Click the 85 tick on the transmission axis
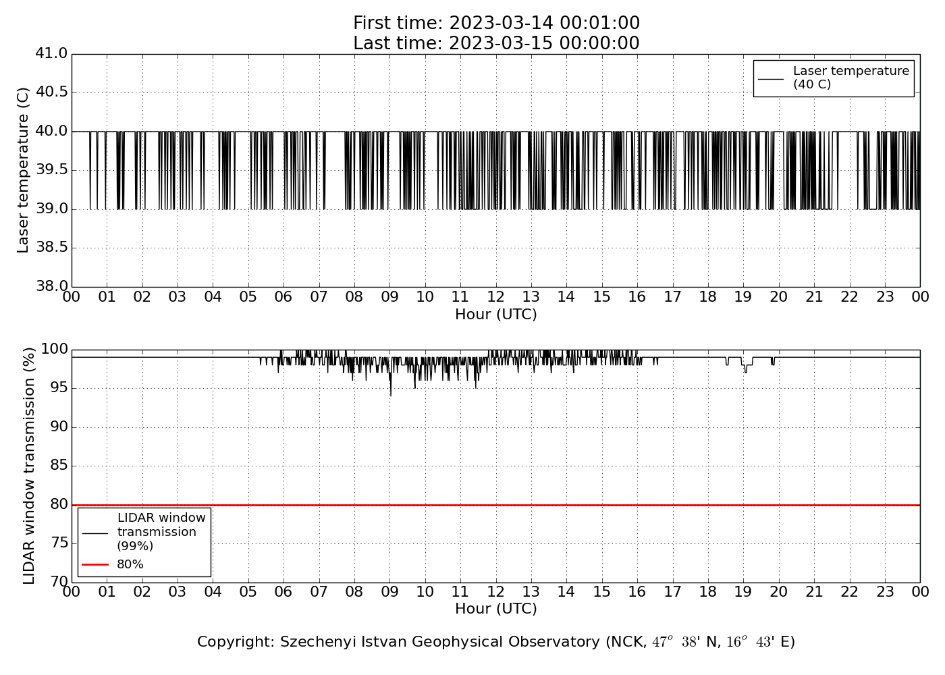 [59, 466]
